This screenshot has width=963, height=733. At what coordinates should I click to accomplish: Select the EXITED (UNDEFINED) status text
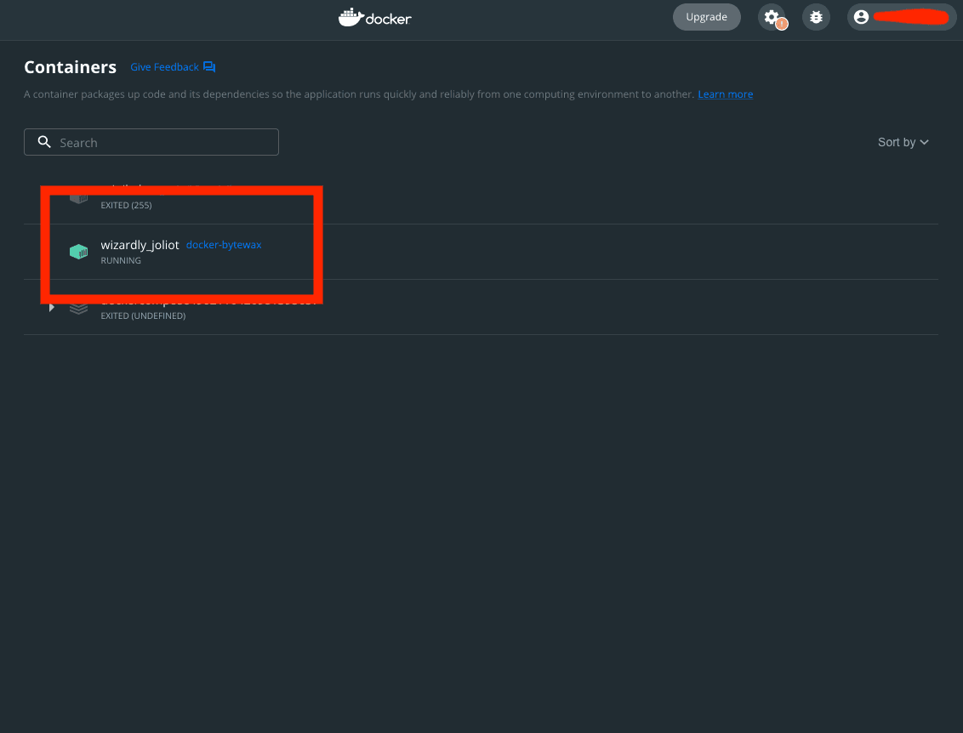coord(143,315)
